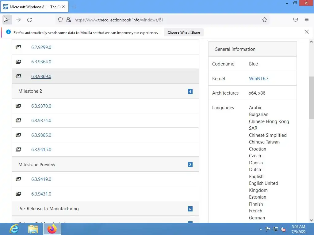Click the German language entry
The image size is (314, 235).
coord(257,218)
